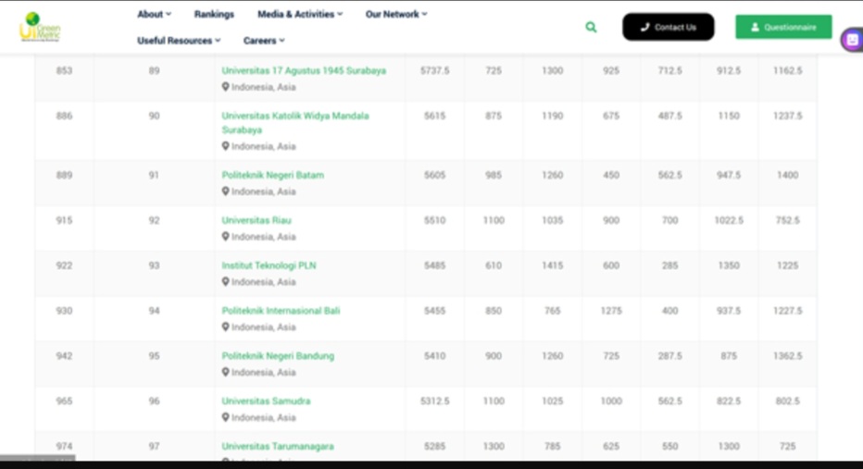Open Universitas 17 Agustus 1945 Surabaya link
Image resolution: width=863 pixels, height=469 pixels.
click(x=303, y=70)
